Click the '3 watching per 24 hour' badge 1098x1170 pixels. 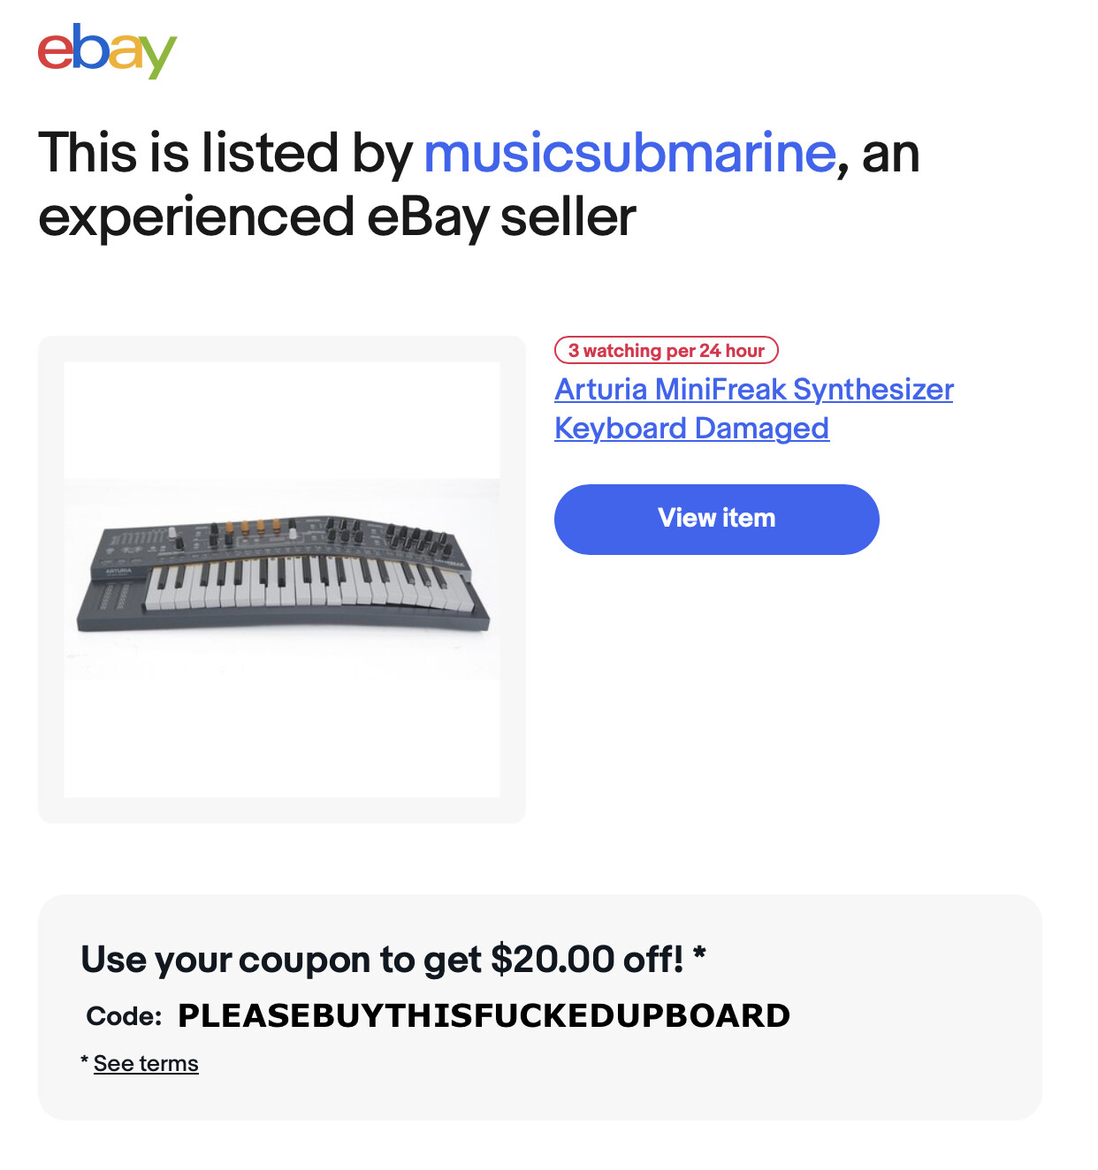(x=666, y=350)
